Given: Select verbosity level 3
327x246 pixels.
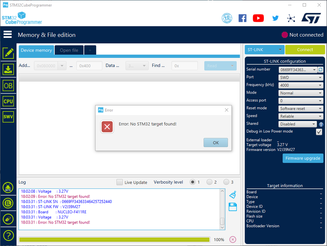Looking at the screenshot, I should (226, 182).
